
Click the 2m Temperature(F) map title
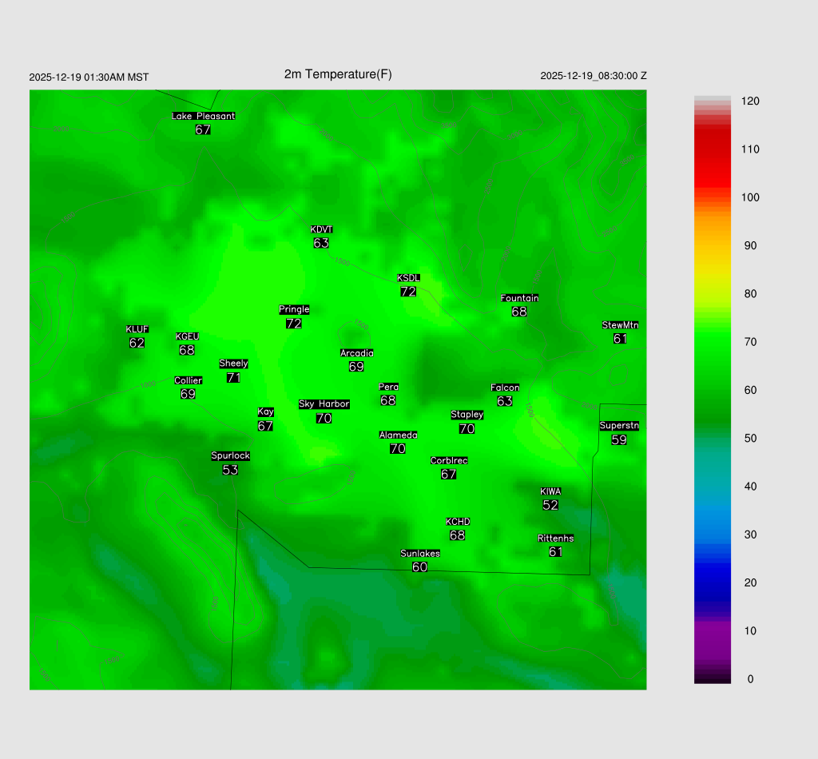point(338,74)
